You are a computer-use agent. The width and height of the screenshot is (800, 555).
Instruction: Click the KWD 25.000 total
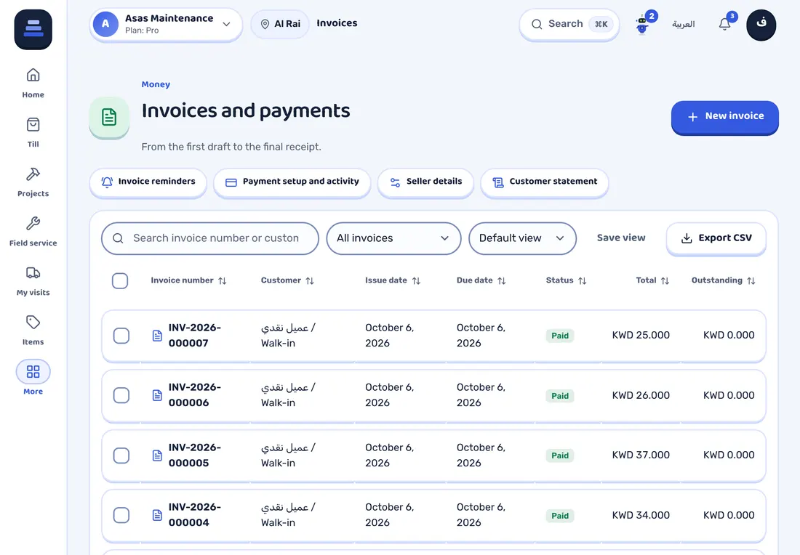(x=641, y=335)
